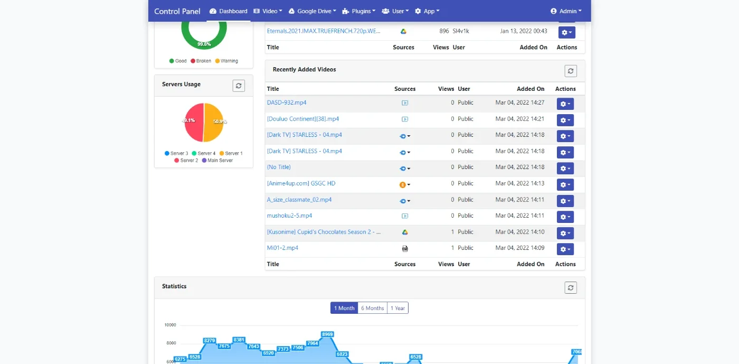Click Google Drive source icon for Kusonime row

click(x=405, y=232)
